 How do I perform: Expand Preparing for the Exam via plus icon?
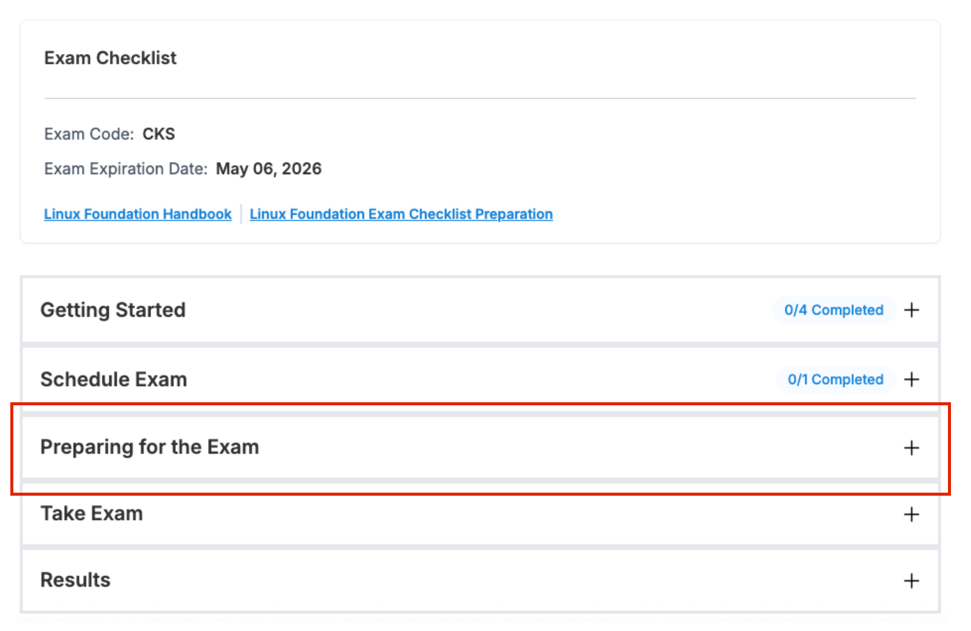(x=911, y=448)
